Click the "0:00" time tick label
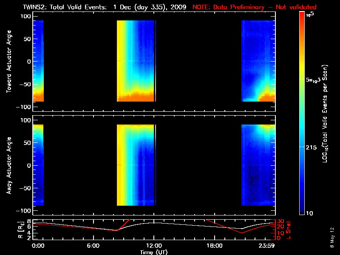Viewport: 340px width, 255px height. pos(38,246)
